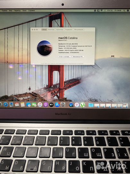Click the Spotlight search magnifier
Image resolution: width=130 pixels, height=174 pixels.
[124, 10]
